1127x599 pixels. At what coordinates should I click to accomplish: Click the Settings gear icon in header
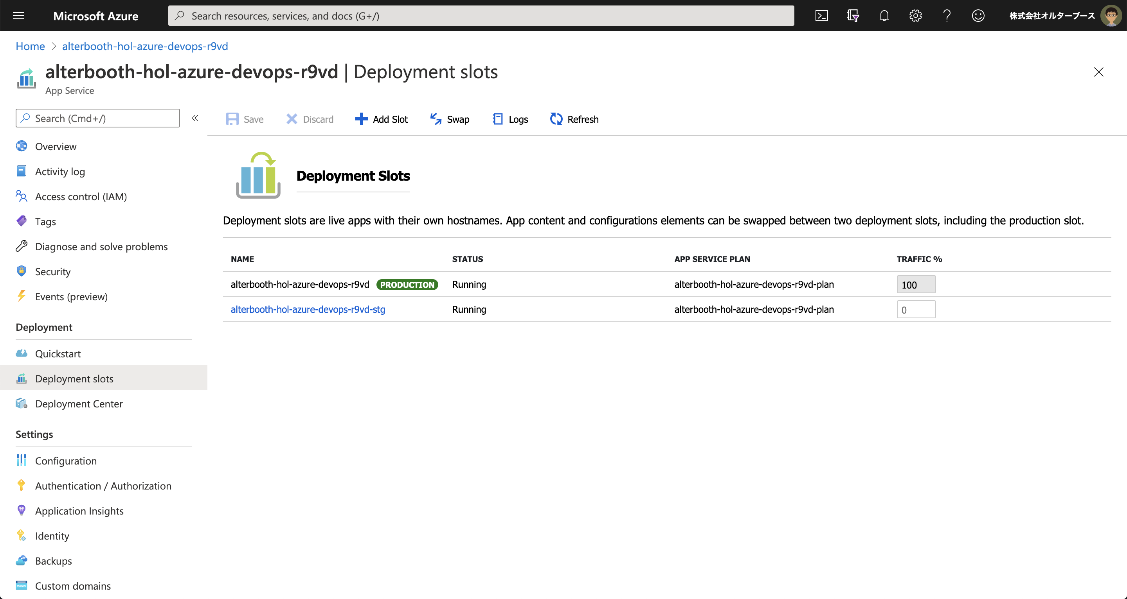pos(915,15)
